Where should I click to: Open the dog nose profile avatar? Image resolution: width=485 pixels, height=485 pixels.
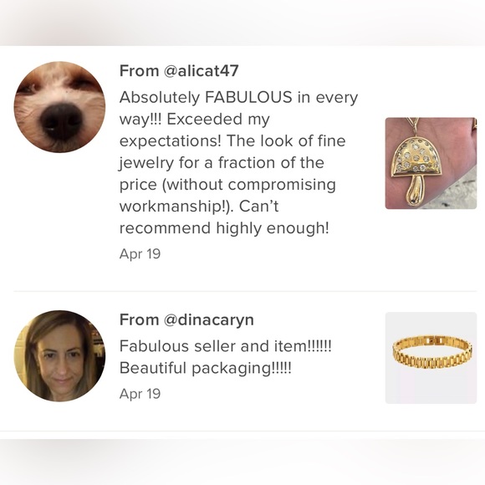click(x=59, y=107)
